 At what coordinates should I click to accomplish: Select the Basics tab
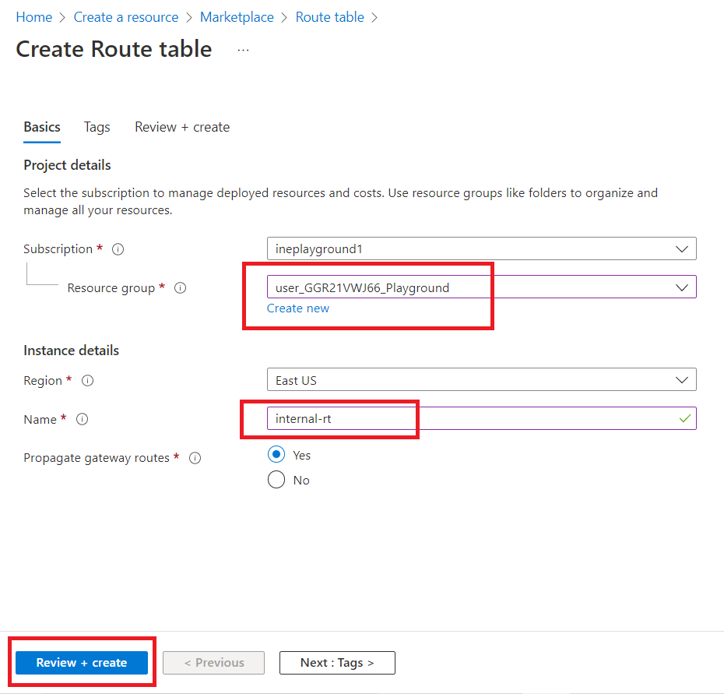coord(42,127)
